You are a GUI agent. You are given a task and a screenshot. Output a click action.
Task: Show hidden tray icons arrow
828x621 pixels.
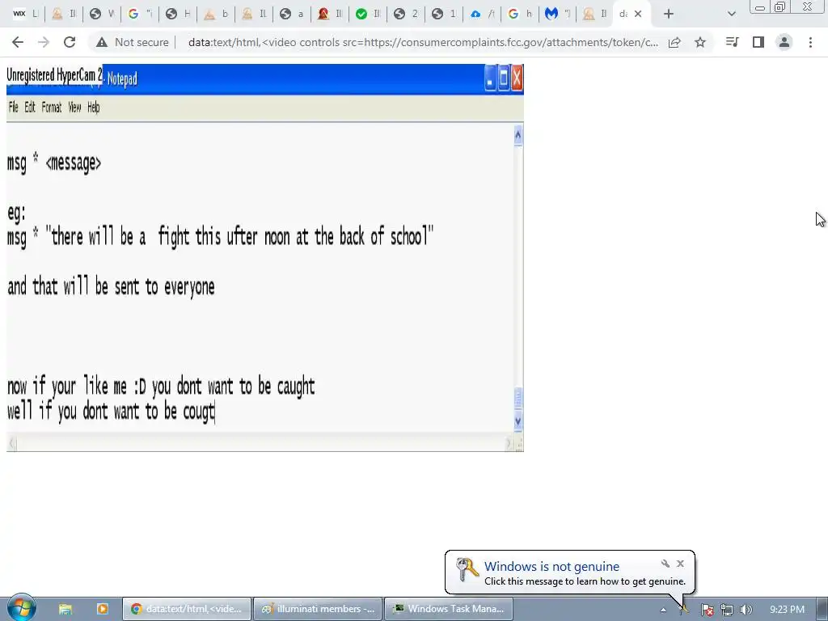(x=663, y=610)
